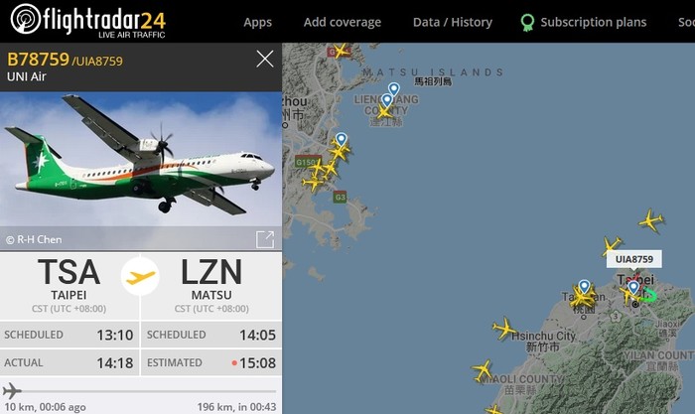Select the plane northeast of Taipei

click(650, 220)
